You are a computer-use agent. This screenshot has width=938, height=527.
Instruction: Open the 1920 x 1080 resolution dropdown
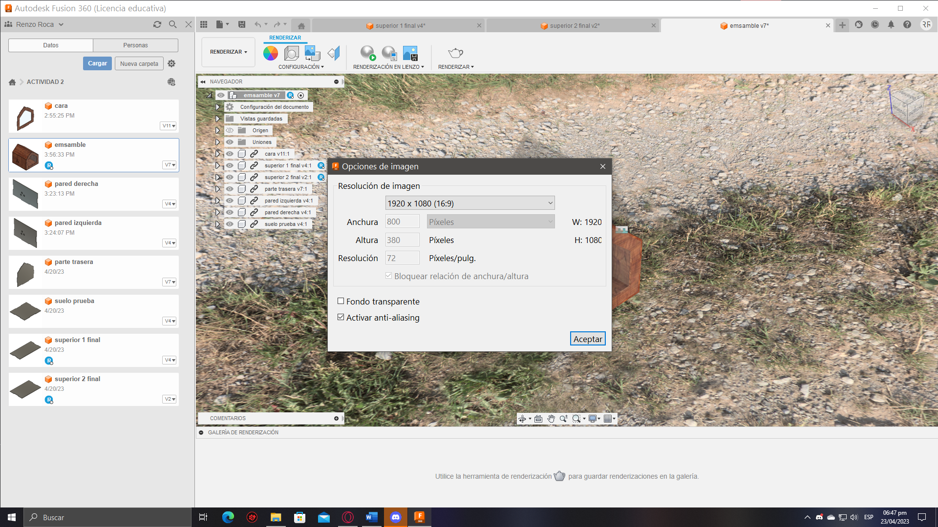469,203
